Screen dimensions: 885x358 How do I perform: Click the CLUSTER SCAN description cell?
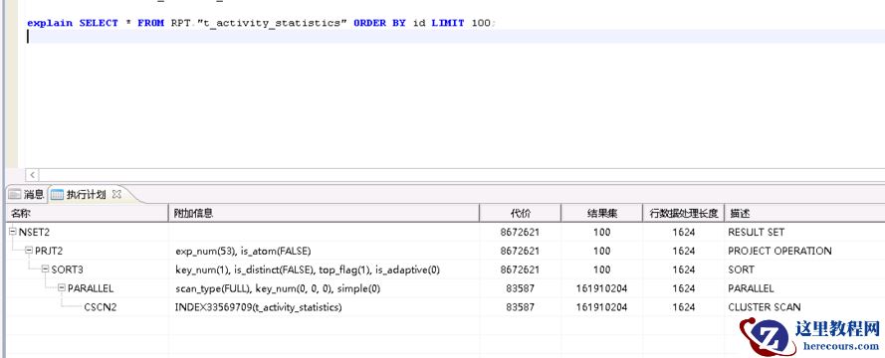(x=765, y=307)
